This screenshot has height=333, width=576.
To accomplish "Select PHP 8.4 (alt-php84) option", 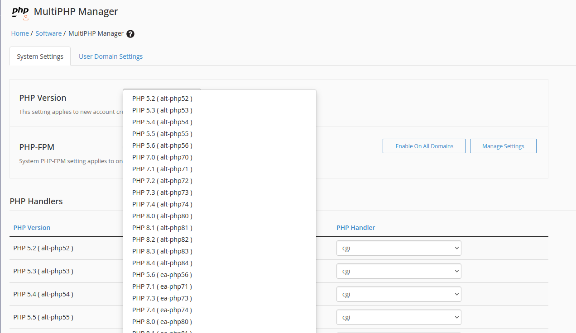I will (x=162, y=263).
